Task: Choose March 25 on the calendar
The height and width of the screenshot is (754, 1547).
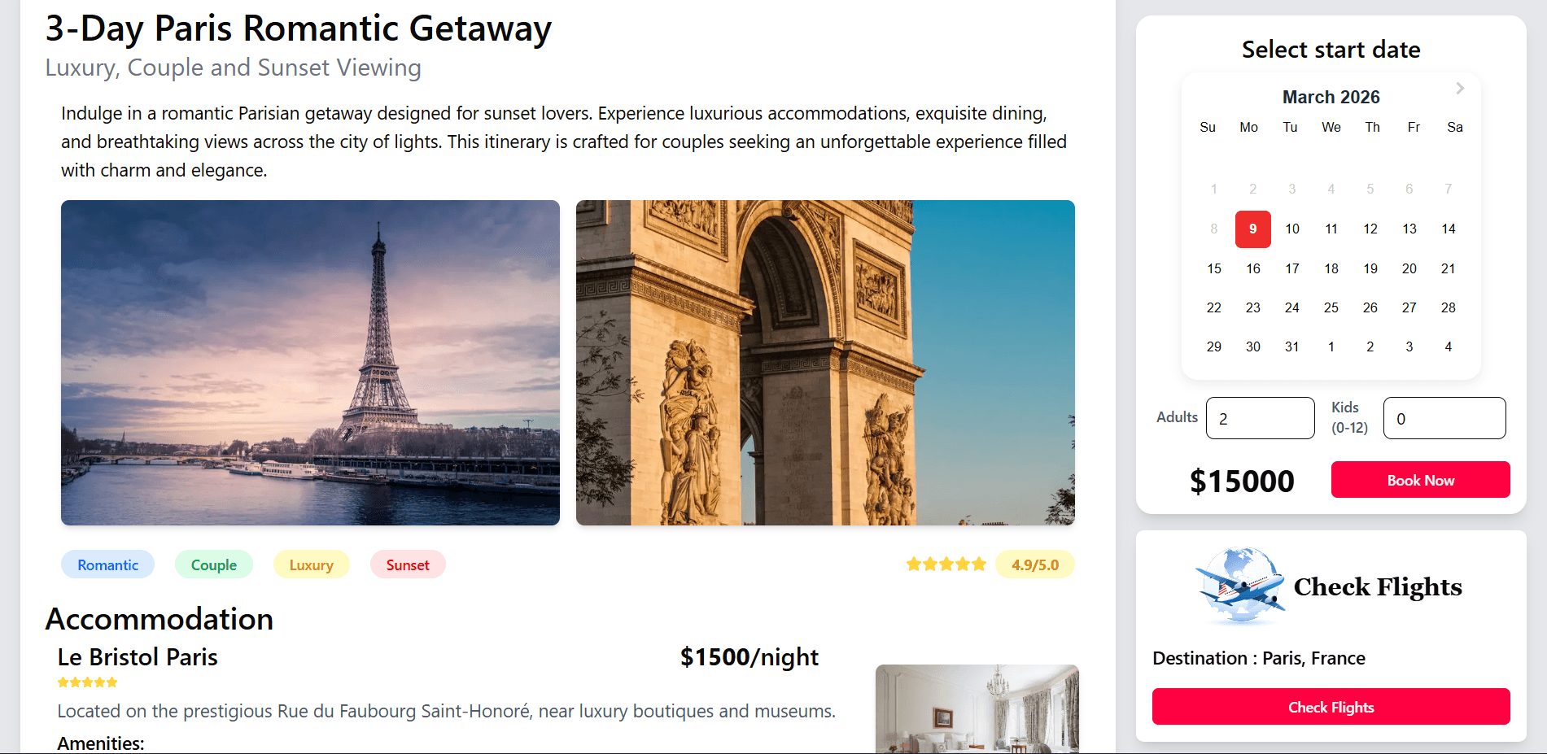Action: [1331, 307]
